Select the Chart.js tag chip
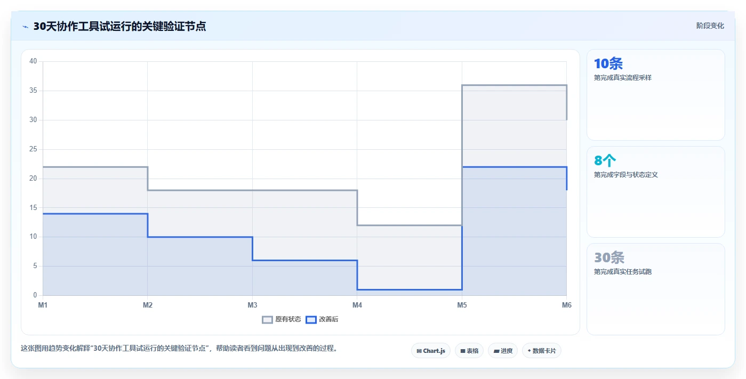The height and width of the screenshot is (379, 746). (431, 351)
